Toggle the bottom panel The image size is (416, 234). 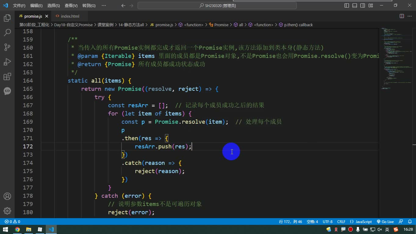[x=355, y=5]
